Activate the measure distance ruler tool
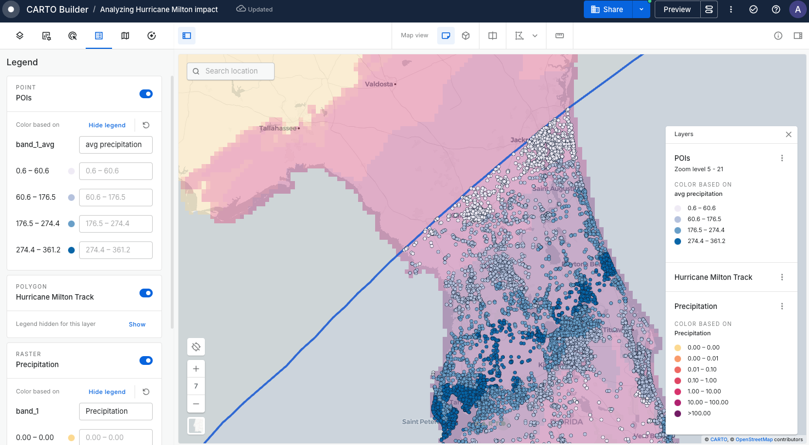This screenshot has width=809, height=445. coord(560,36)
